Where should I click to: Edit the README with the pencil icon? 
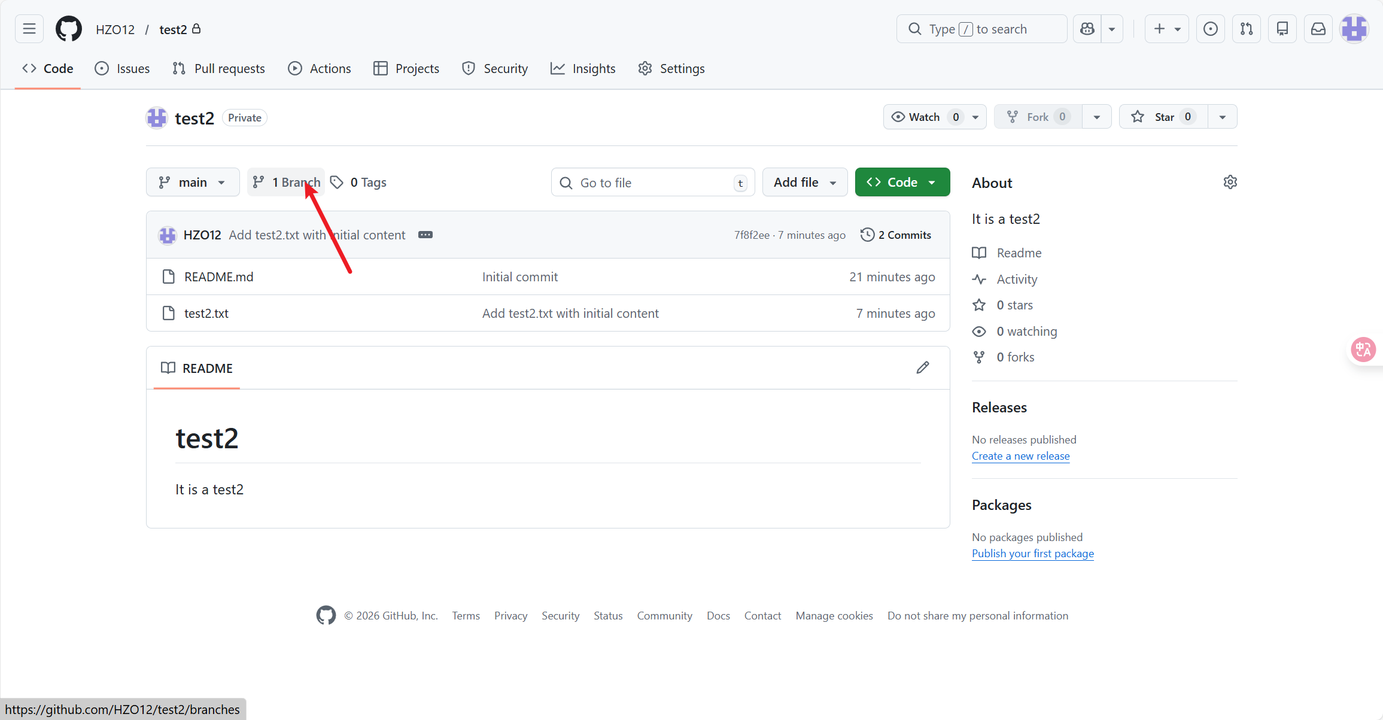tap(922, 367)
